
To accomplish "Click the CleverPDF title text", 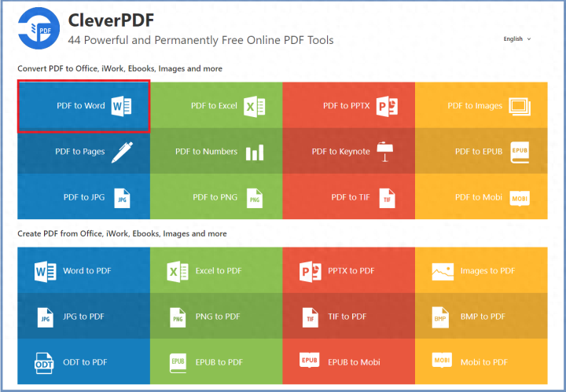I will (111, 20).
